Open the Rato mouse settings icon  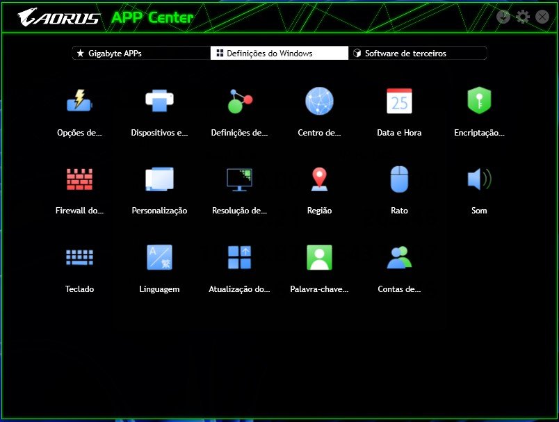[x=399, y=179]
